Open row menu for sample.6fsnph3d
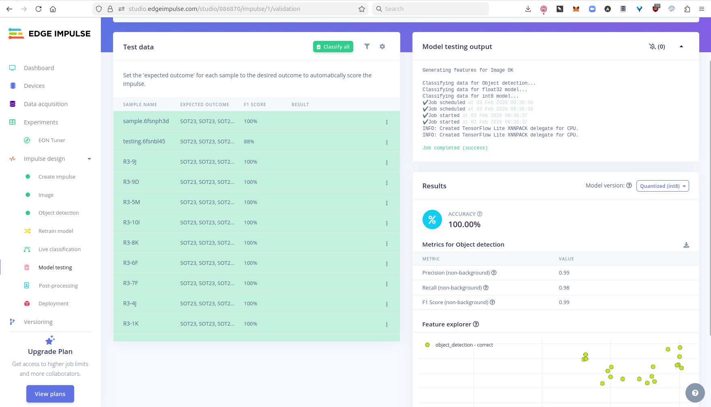 coord(387,122)
